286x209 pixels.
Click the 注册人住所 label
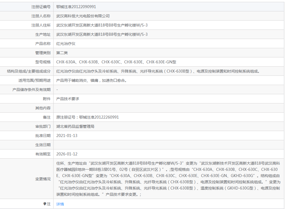41,25
